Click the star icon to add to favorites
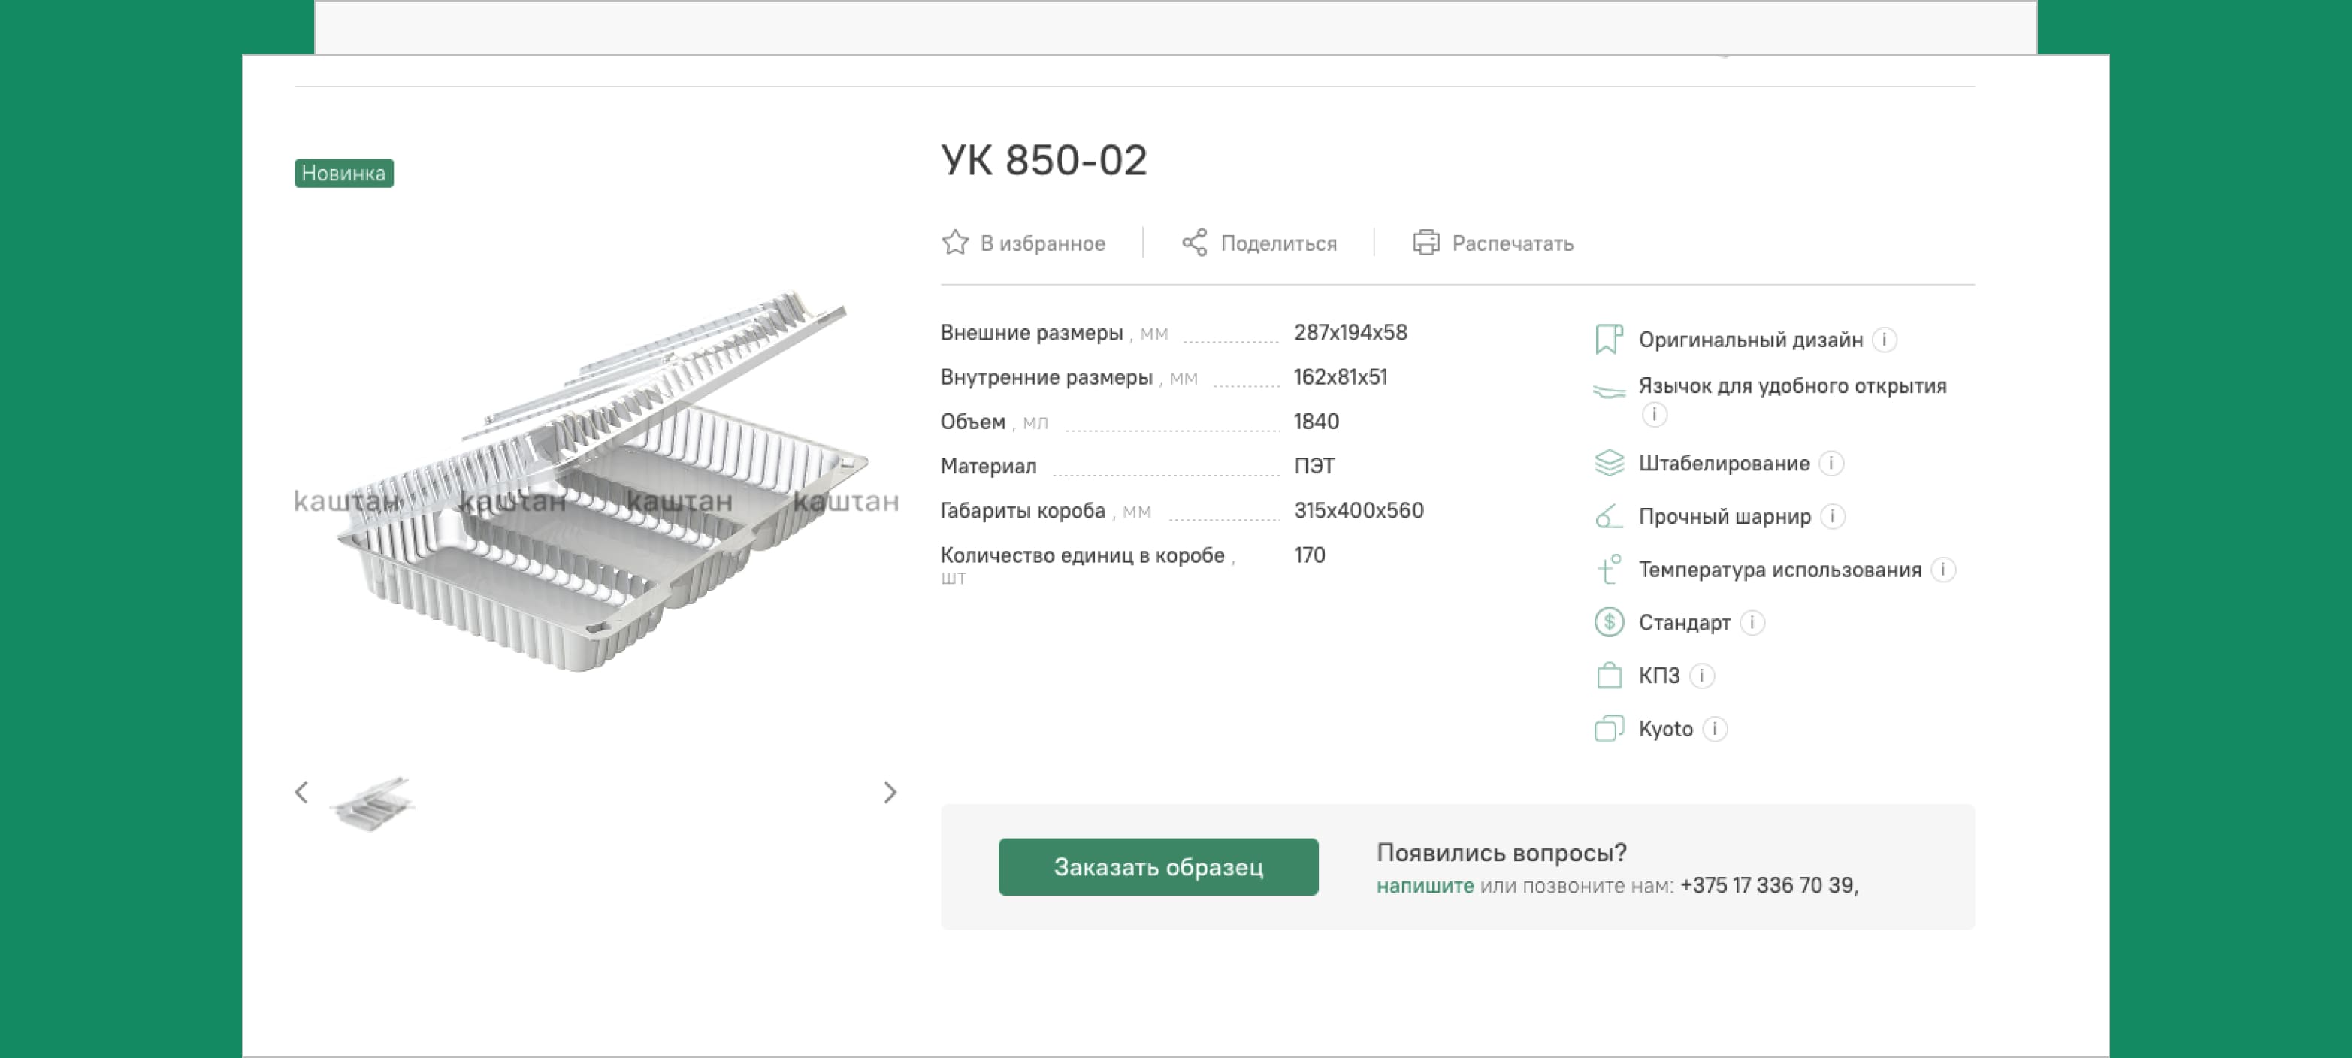The width and height of the screenshot is (2352, 1058). tap(955, 243)
